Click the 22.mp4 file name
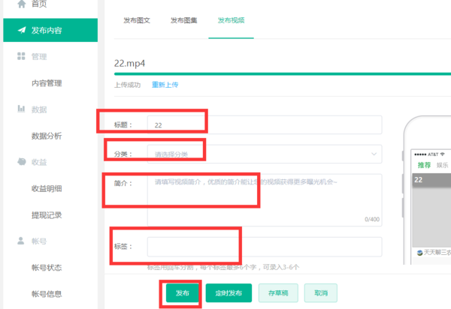Image resolution: width=451 pixels, height=309 pixels. pos(129,63)
